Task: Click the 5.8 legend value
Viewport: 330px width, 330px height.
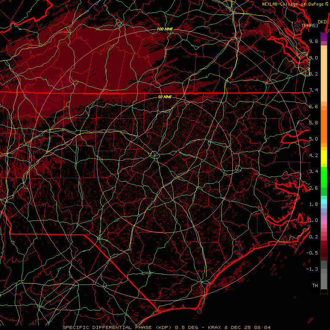Action: pyautogui.click(x=313, y=123)
